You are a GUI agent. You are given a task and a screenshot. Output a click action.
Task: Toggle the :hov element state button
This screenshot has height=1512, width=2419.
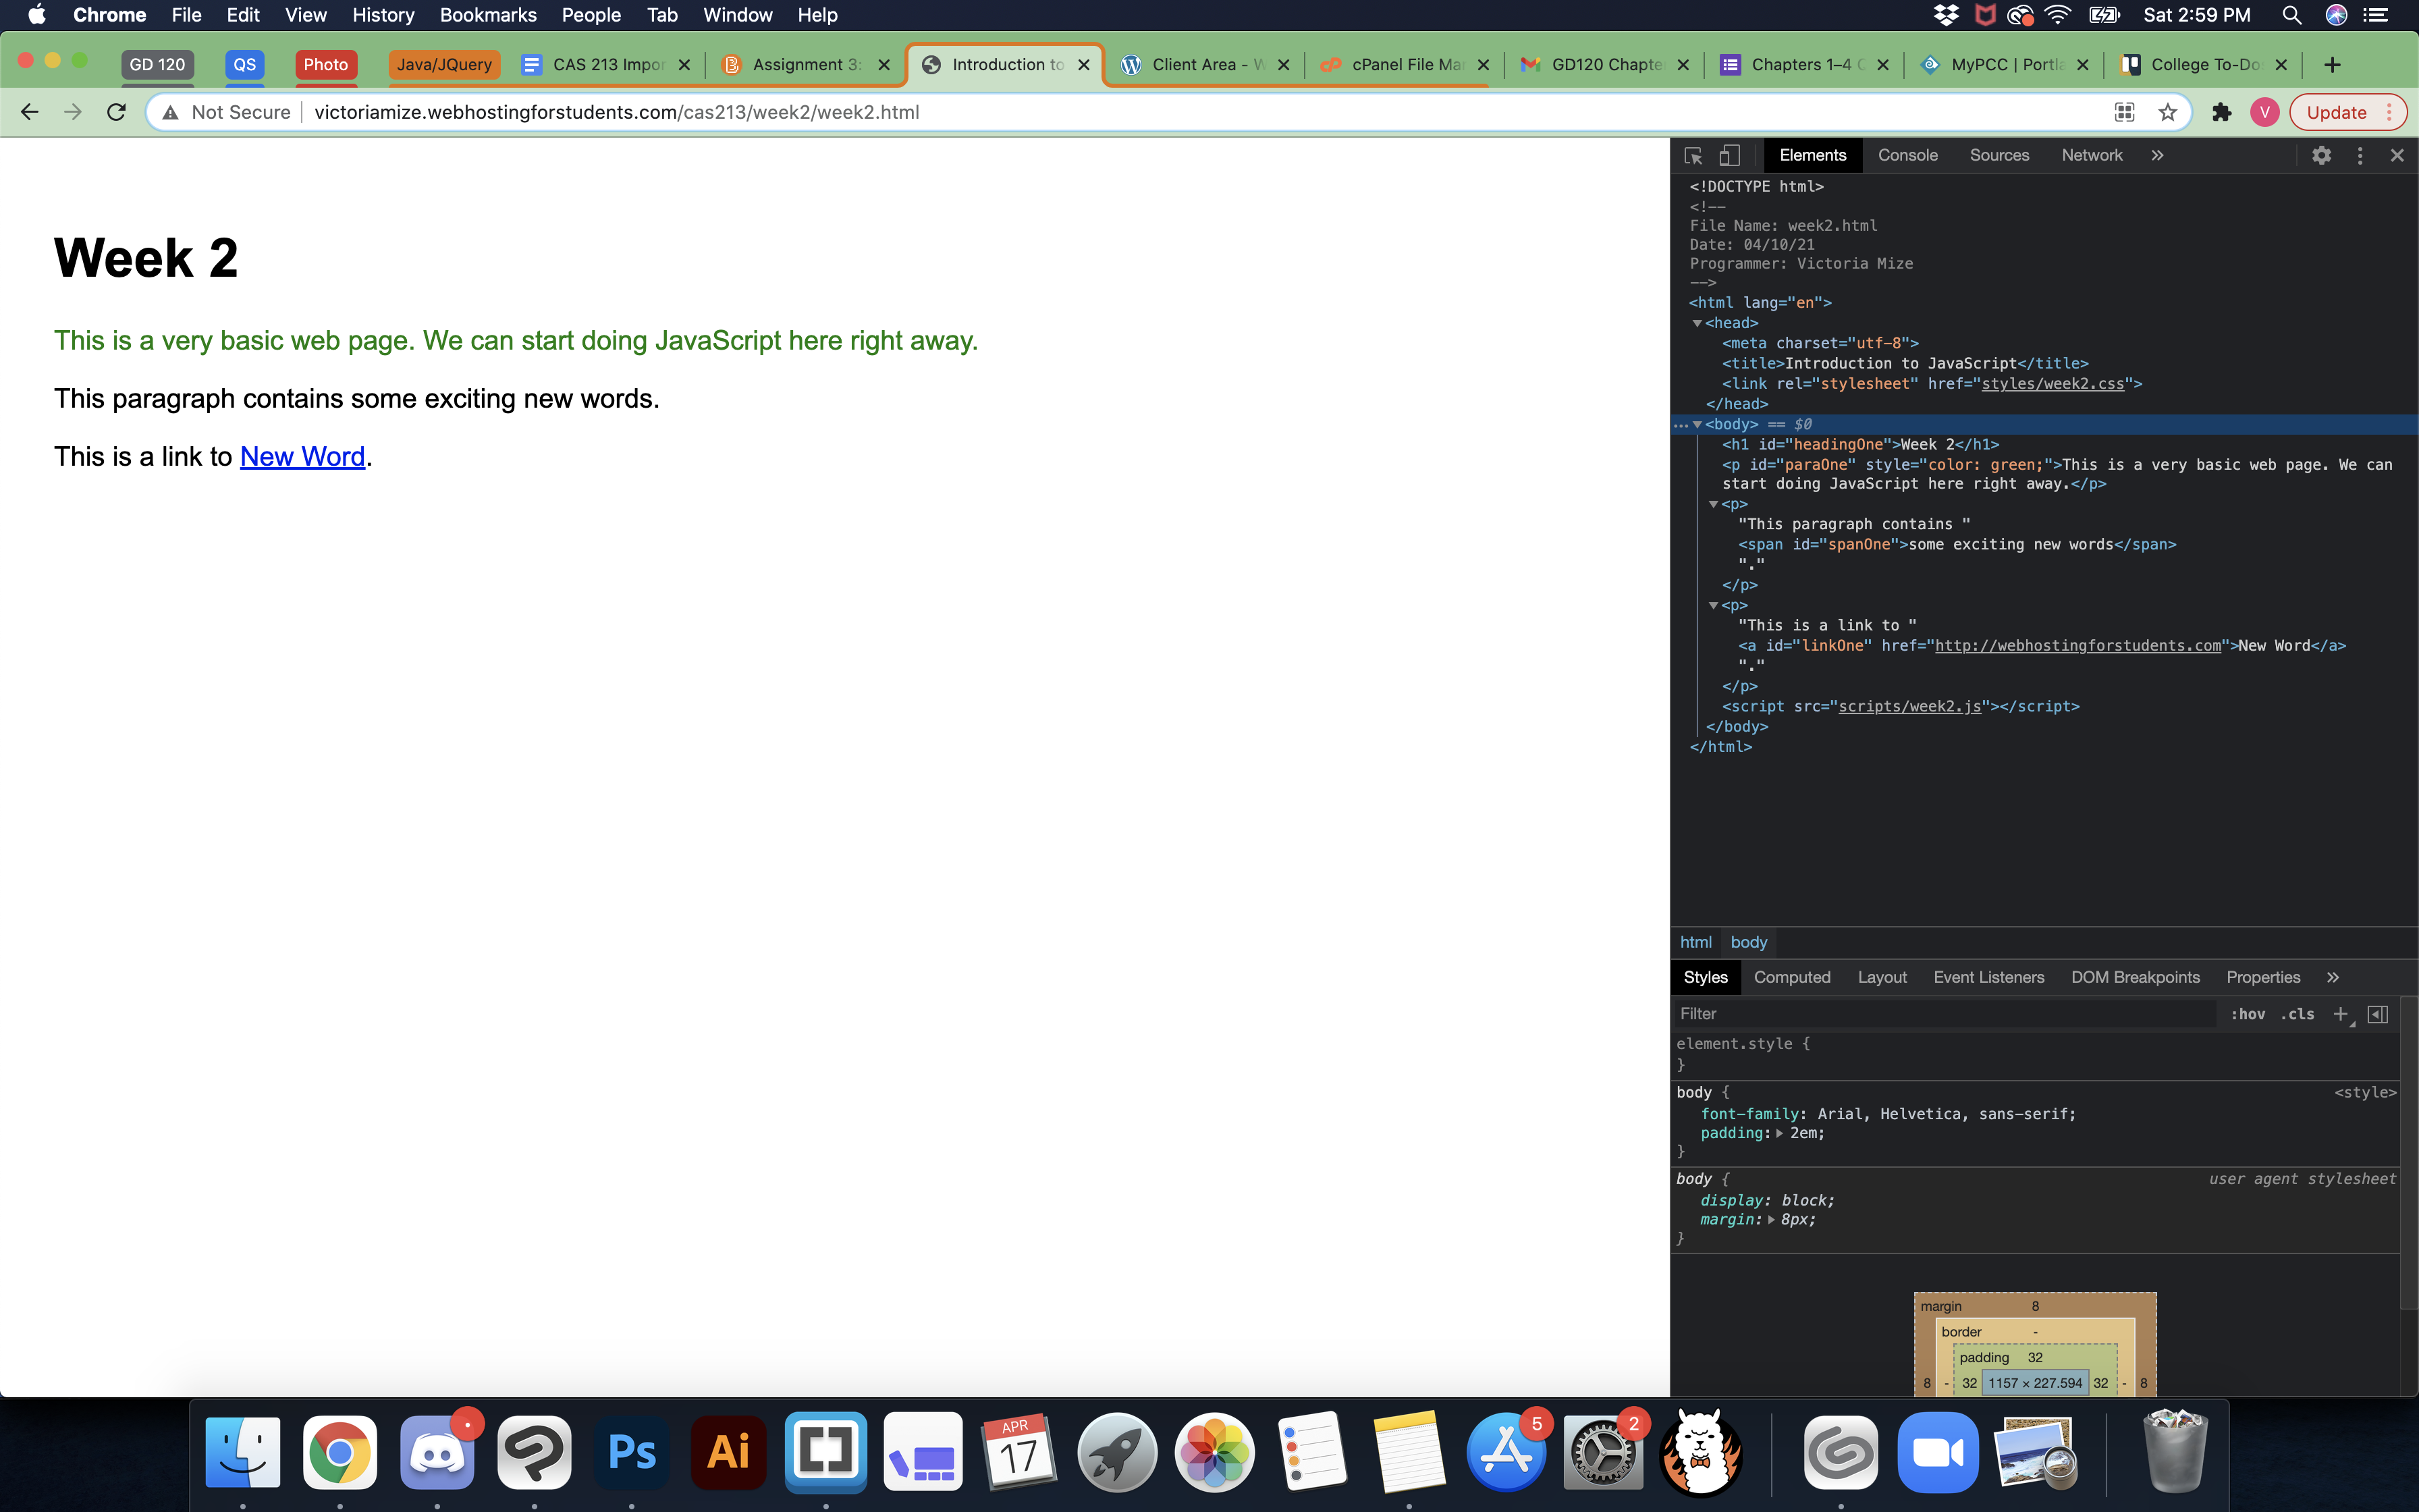click(x=2248, y=1014)
